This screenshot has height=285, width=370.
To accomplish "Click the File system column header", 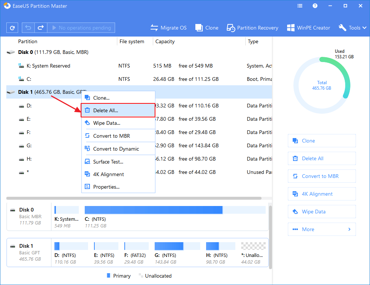I will (132, 41).
